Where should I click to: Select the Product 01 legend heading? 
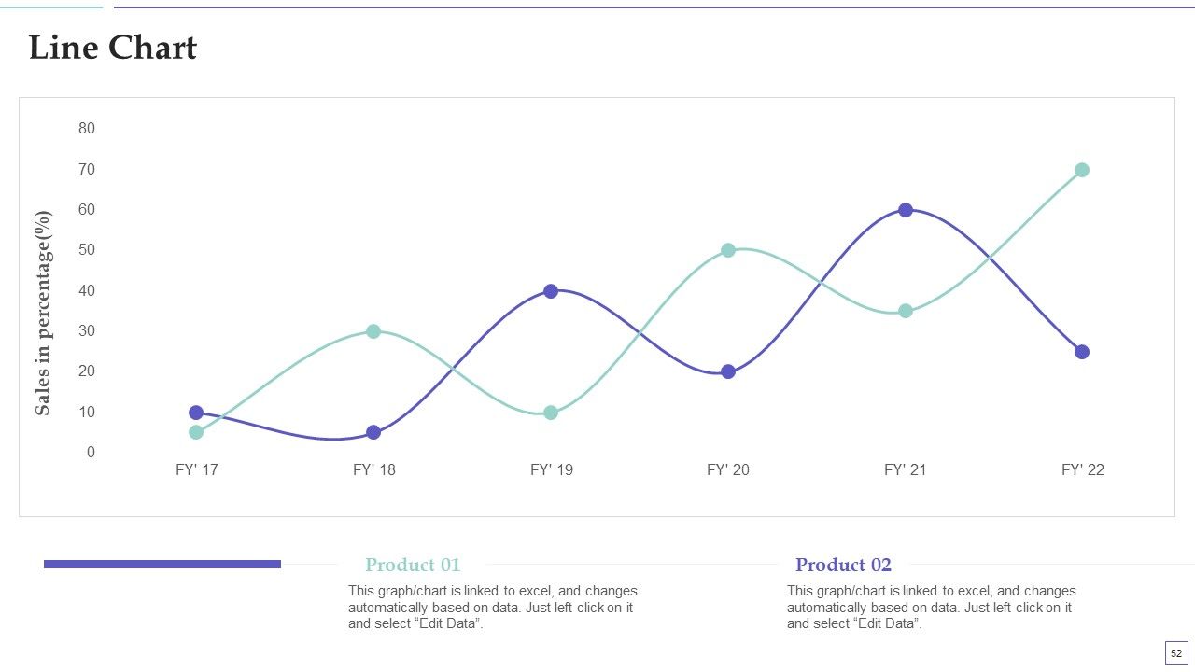[x=413, y=565]
